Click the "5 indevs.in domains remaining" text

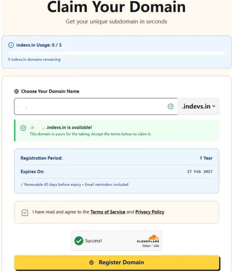[x=34, y=59]
